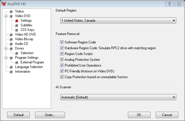
Task: Click the gray icon beside Video Blu-ray
Action: click(x=11, y=39)
